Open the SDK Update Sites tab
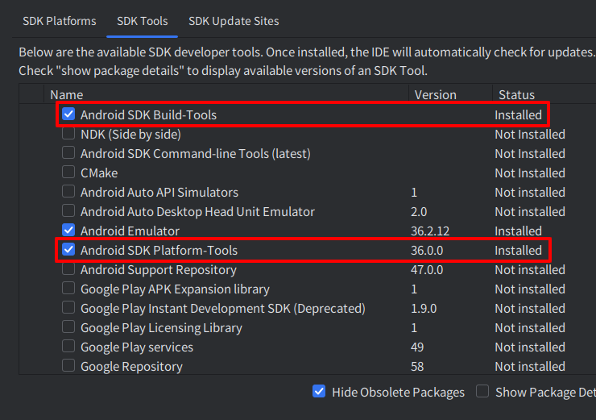Viewport: 596px width, 420px height. tap(234, 21)
